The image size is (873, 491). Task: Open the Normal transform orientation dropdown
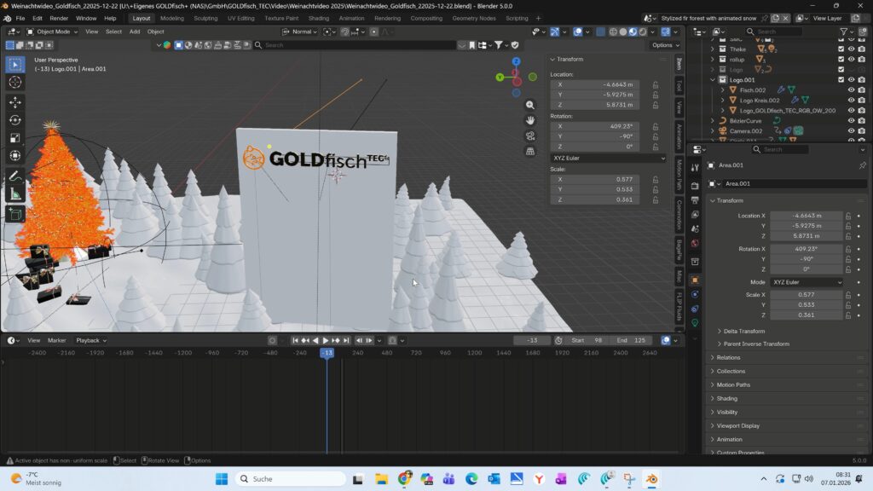tap(300, 32)
